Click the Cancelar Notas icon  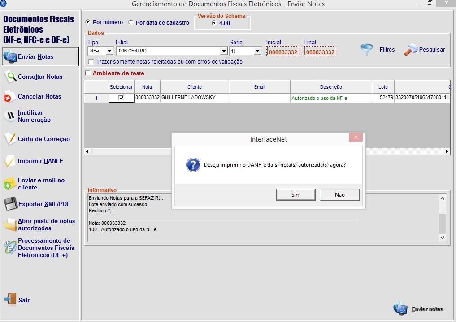tap(10, 97)
